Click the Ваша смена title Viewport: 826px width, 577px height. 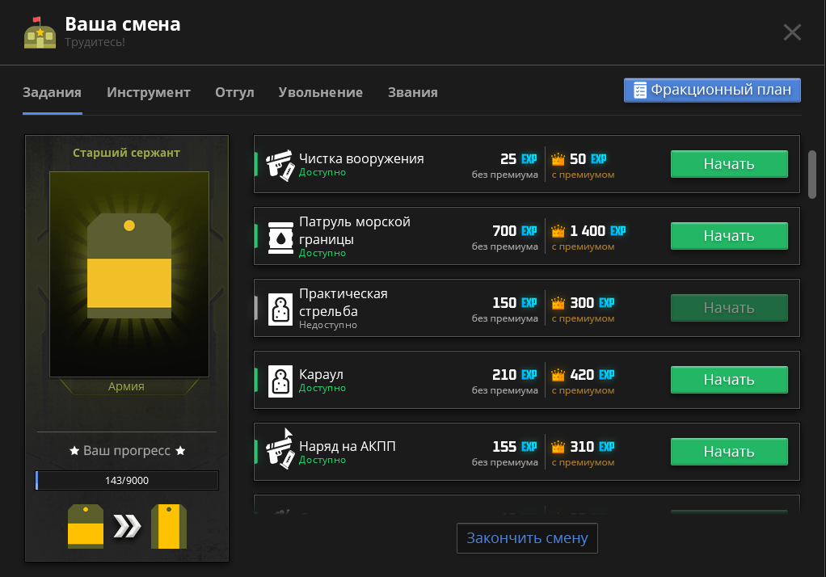coord(123,24)
